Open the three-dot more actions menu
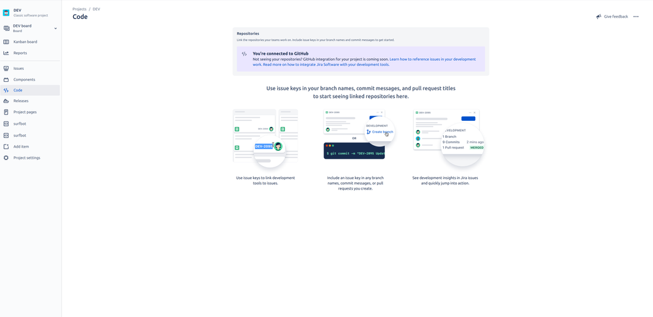This screenshot has width=653, height=317. 636,16
